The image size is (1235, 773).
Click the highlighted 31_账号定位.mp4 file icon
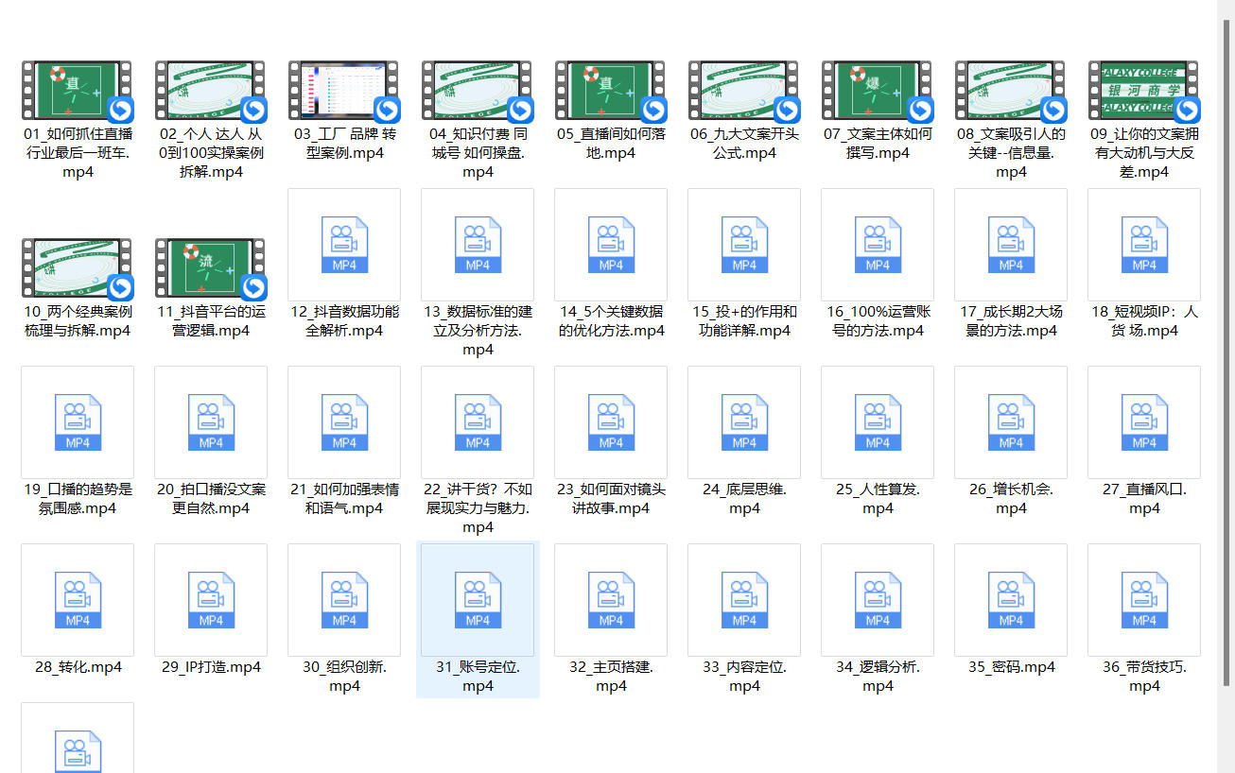point(478,600)
